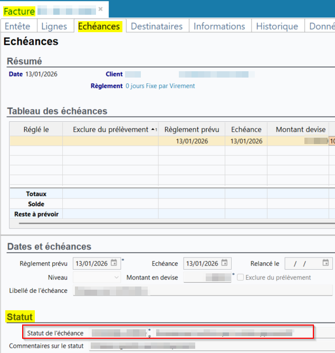This screenshot has width=335, height=353.
Task: Toggle Exclure du prélèvement checkbox
Action: pos(241,278)
